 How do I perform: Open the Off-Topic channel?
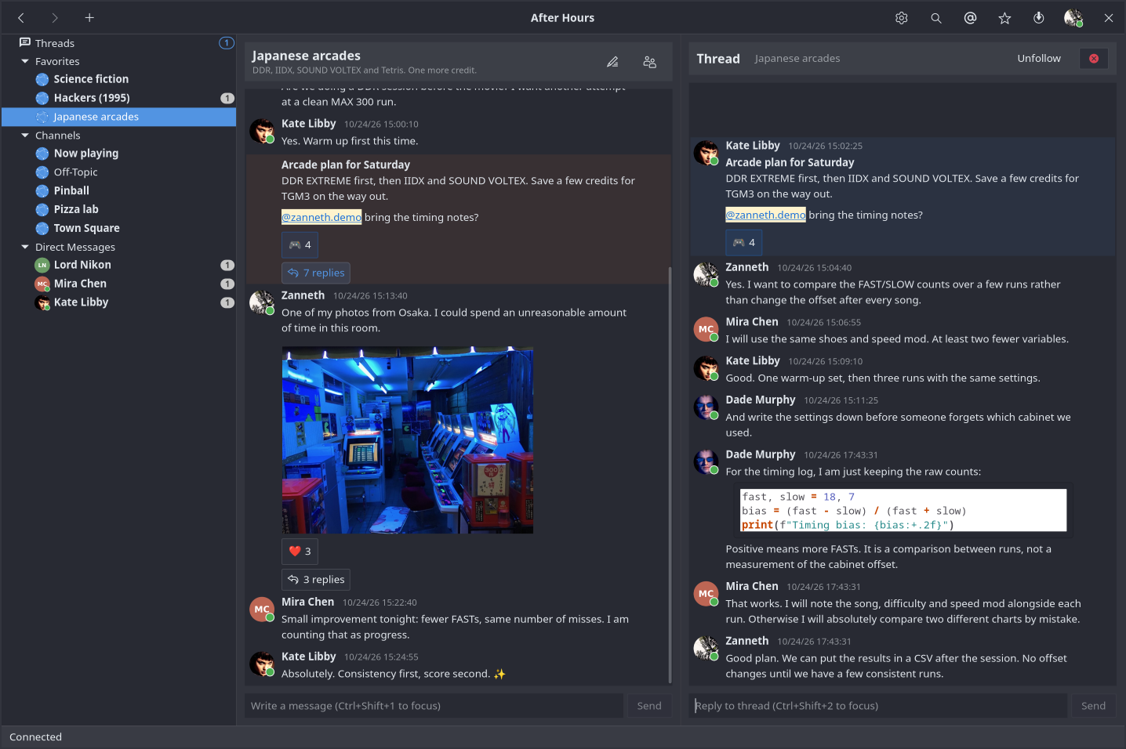[118, 172]
